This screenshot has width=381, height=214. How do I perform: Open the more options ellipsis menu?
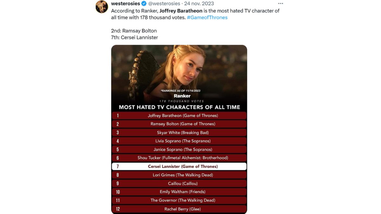(x=281, y=3)
